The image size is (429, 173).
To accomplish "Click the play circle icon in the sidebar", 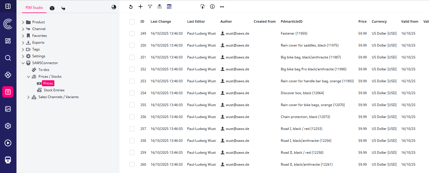I will click(x=8, y=143).
